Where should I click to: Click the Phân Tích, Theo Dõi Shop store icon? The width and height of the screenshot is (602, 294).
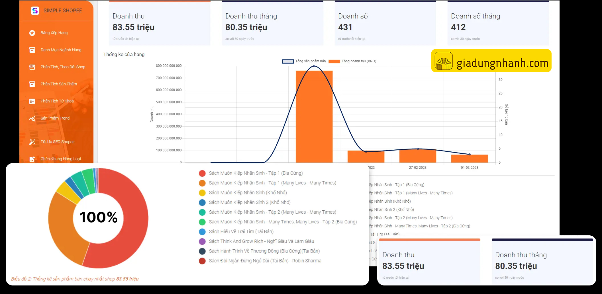[x=32, y=67]
